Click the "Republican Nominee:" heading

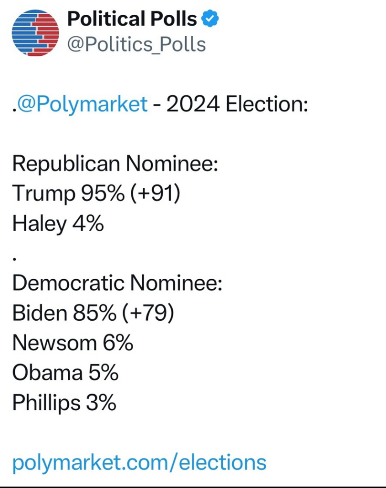[x=115, y=164]
